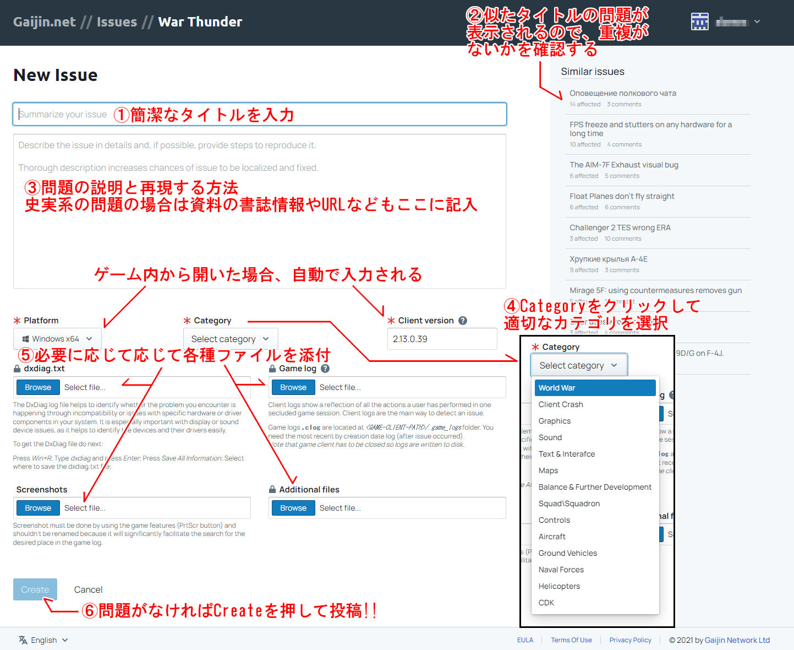Click the Additional files lock icon
Viewport: 794px width, 650px height.
272,489
